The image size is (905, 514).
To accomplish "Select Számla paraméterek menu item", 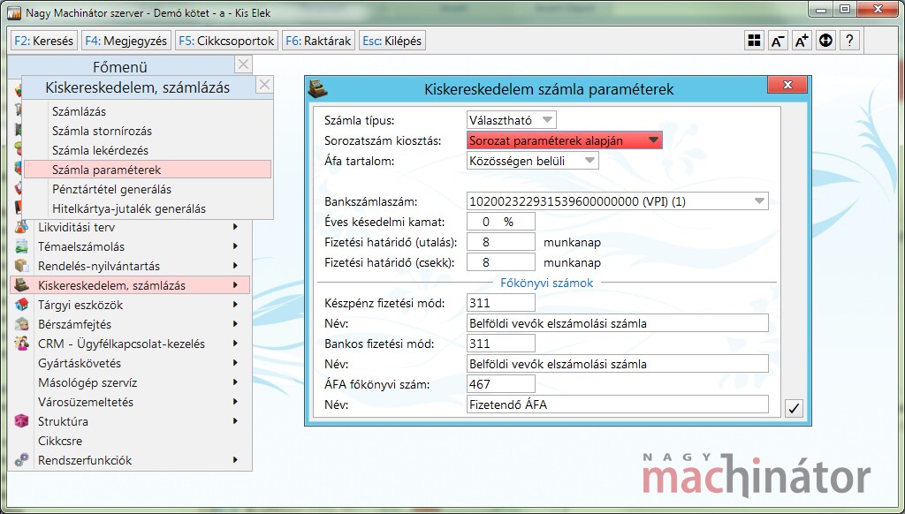I will (x=148, y=170).
